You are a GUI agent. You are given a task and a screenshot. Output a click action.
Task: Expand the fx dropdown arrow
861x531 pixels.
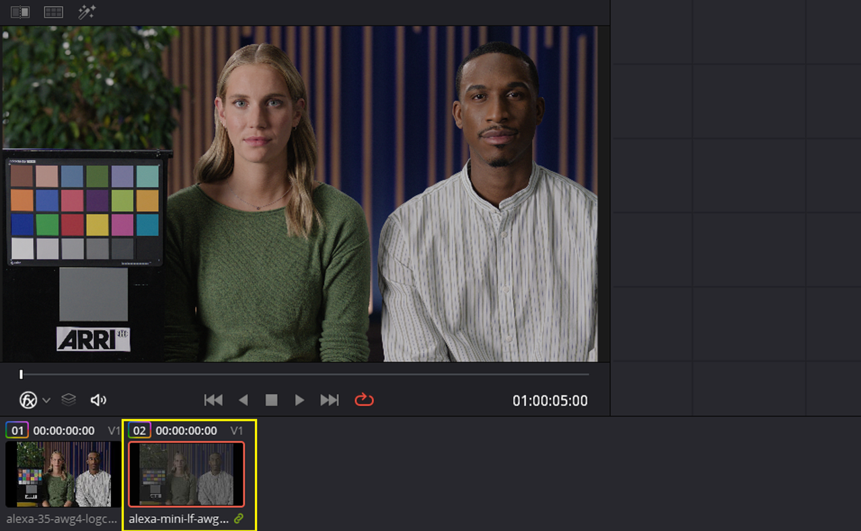(46, 401)
